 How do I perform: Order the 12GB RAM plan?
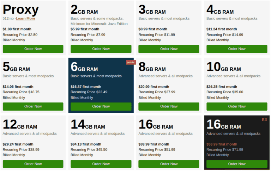click(x=33, y=164)
